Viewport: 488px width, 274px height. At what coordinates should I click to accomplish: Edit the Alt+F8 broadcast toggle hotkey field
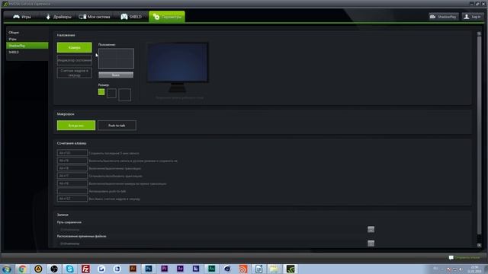72,168
